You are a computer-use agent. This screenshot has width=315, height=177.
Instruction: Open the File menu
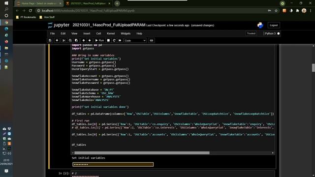tap(53, 33)
